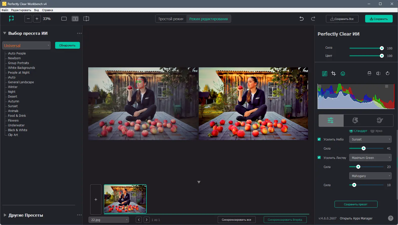Open options menu for AI preset selection

(79, 33)
